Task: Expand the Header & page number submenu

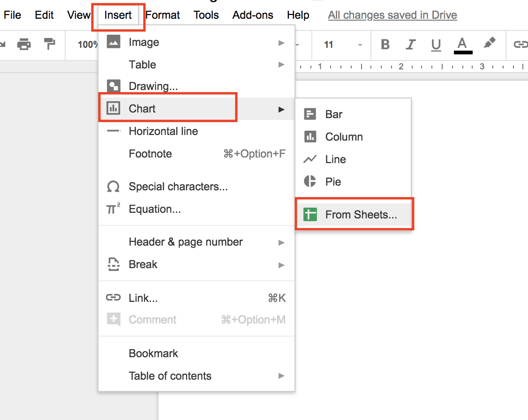Action: [x=186, y=242]
